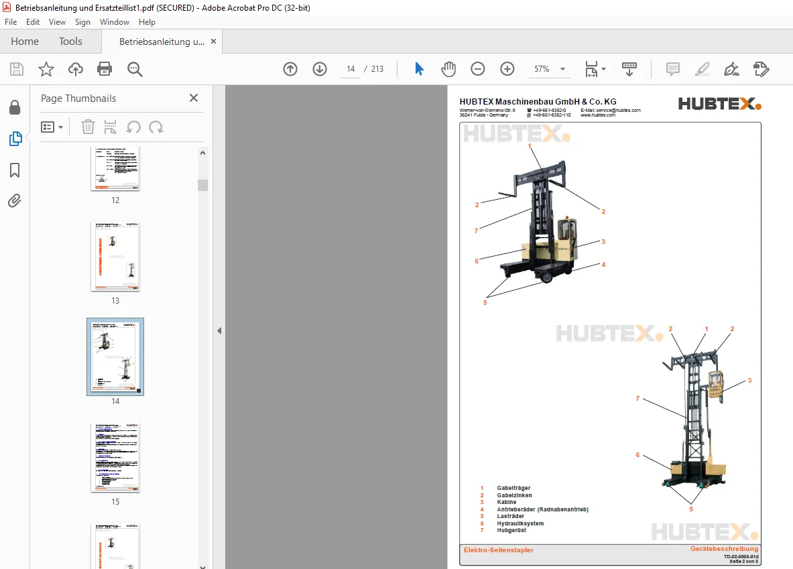Open the Edit menu
This screenshot has height=569, width=793.
tap(33, 21)
